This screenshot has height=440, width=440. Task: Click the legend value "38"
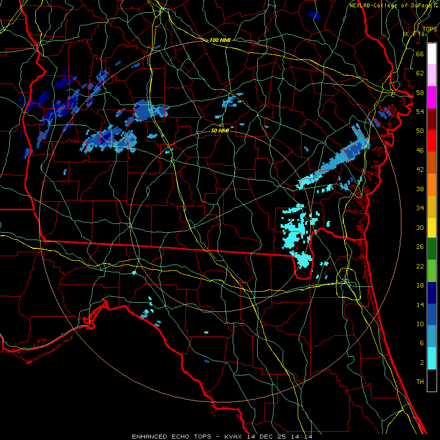420,189
